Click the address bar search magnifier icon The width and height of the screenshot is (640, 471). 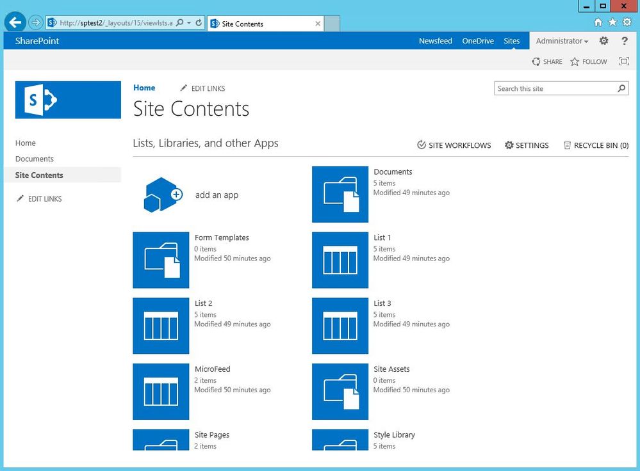(x=179, y=23)
